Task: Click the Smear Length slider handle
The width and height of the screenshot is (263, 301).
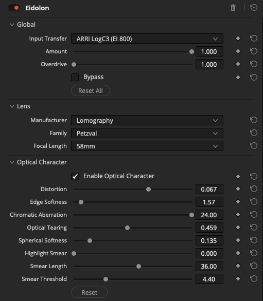Action: pyautogui.click(x=138, y=267)
